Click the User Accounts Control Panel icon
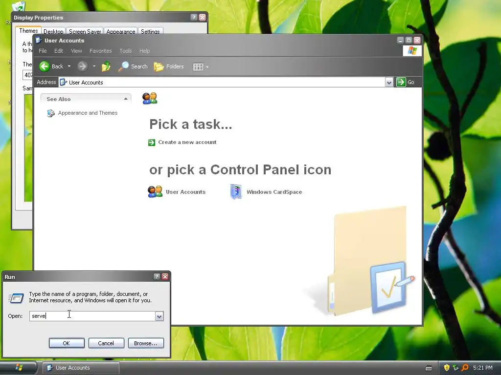Screen dimensions: 501x375 [x=155, y=191]
